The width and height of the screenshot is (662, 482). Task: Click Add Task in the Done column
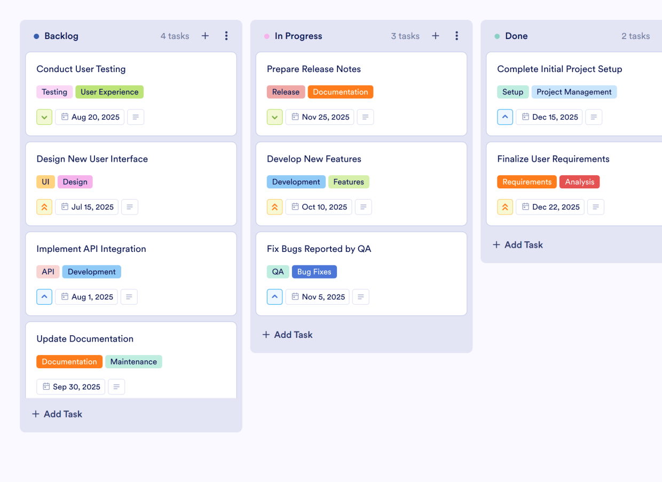click(517, 244)
